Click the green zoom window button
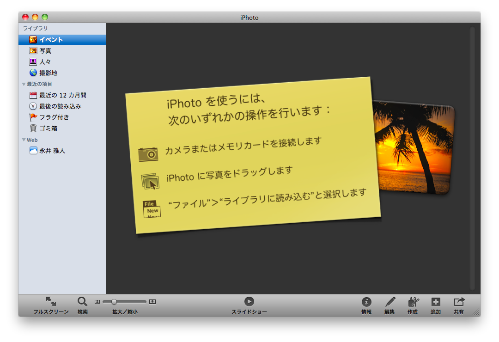Screen dimensions: 499x342 (x=45, y=17)
